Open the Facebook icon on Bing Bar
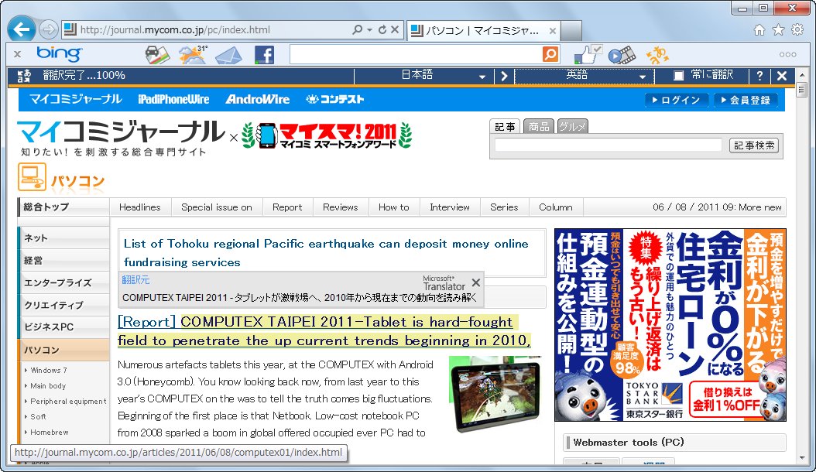 point(264,55)
